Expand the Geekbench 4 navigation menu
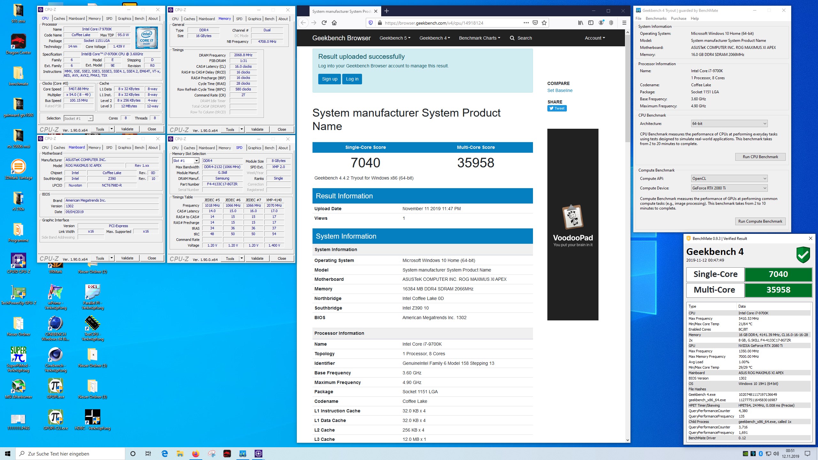This screenshot has width=818, height=460. tap(435, 38)
